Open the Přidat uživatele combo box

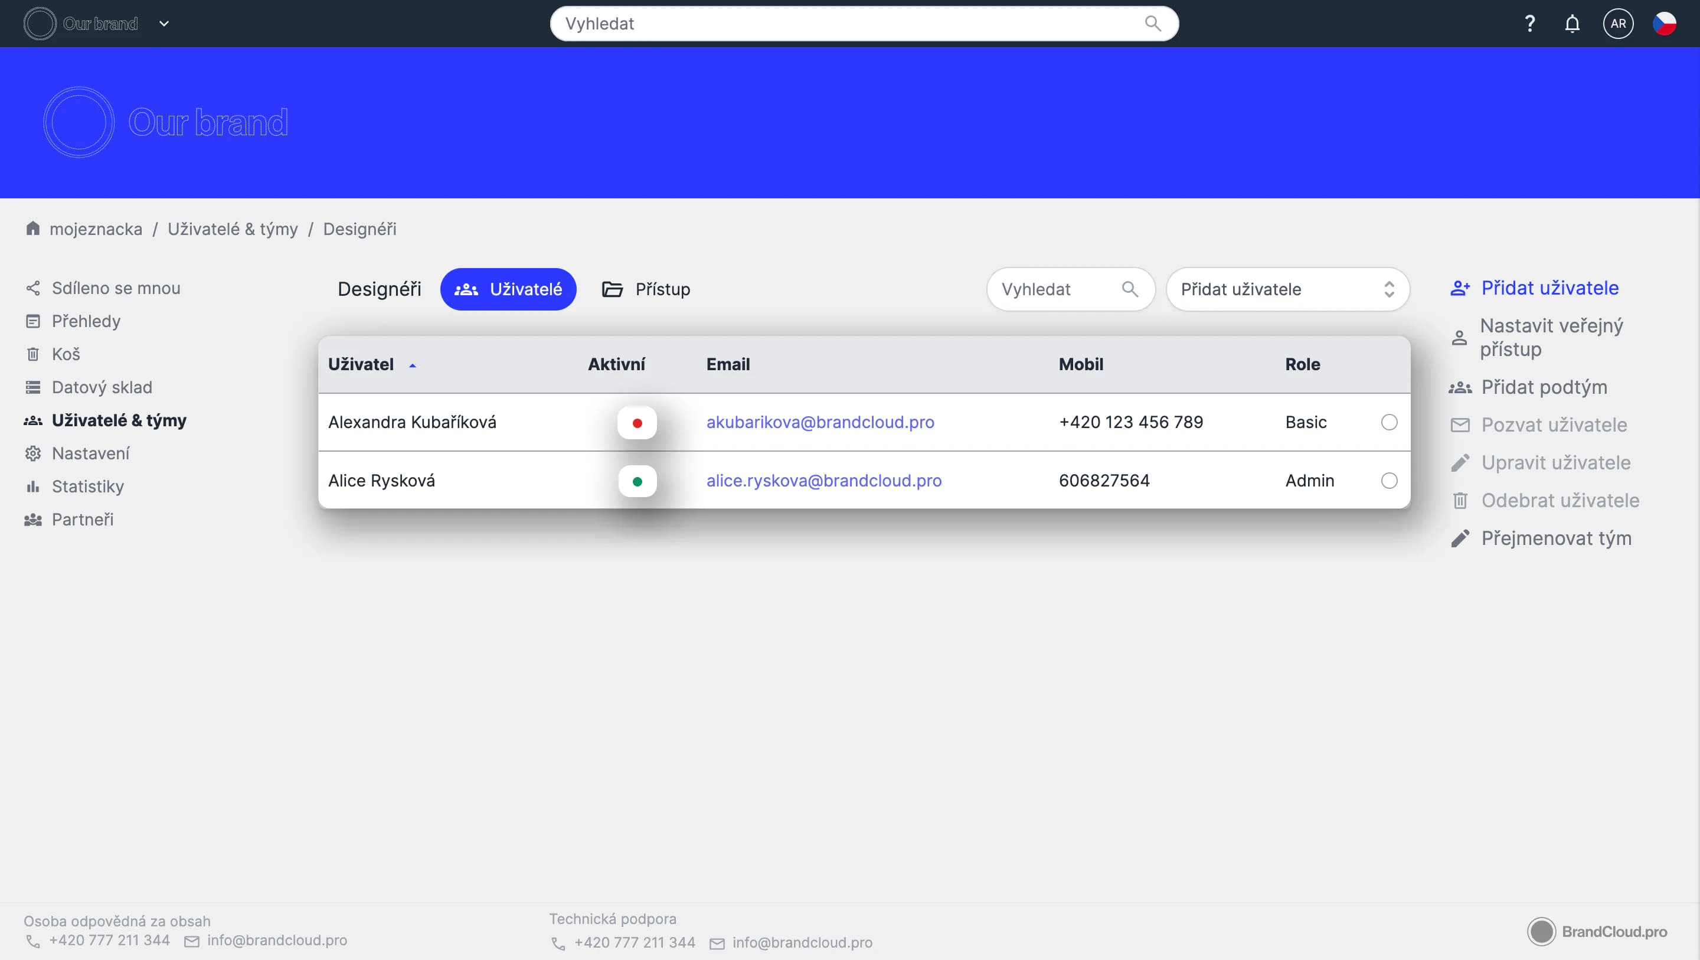click(x=1287, y=289)
